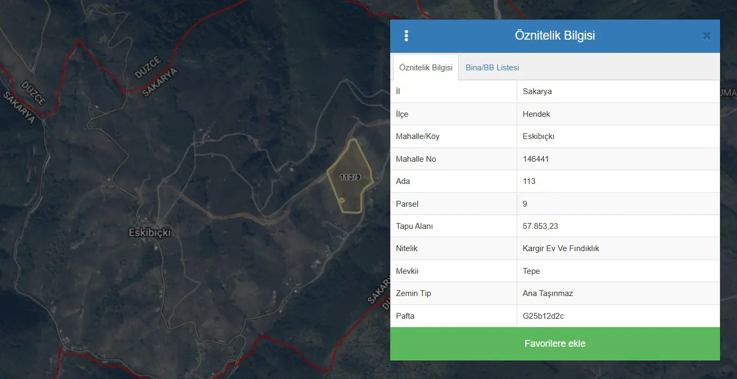Click the İlçe value Hendek

536,114
